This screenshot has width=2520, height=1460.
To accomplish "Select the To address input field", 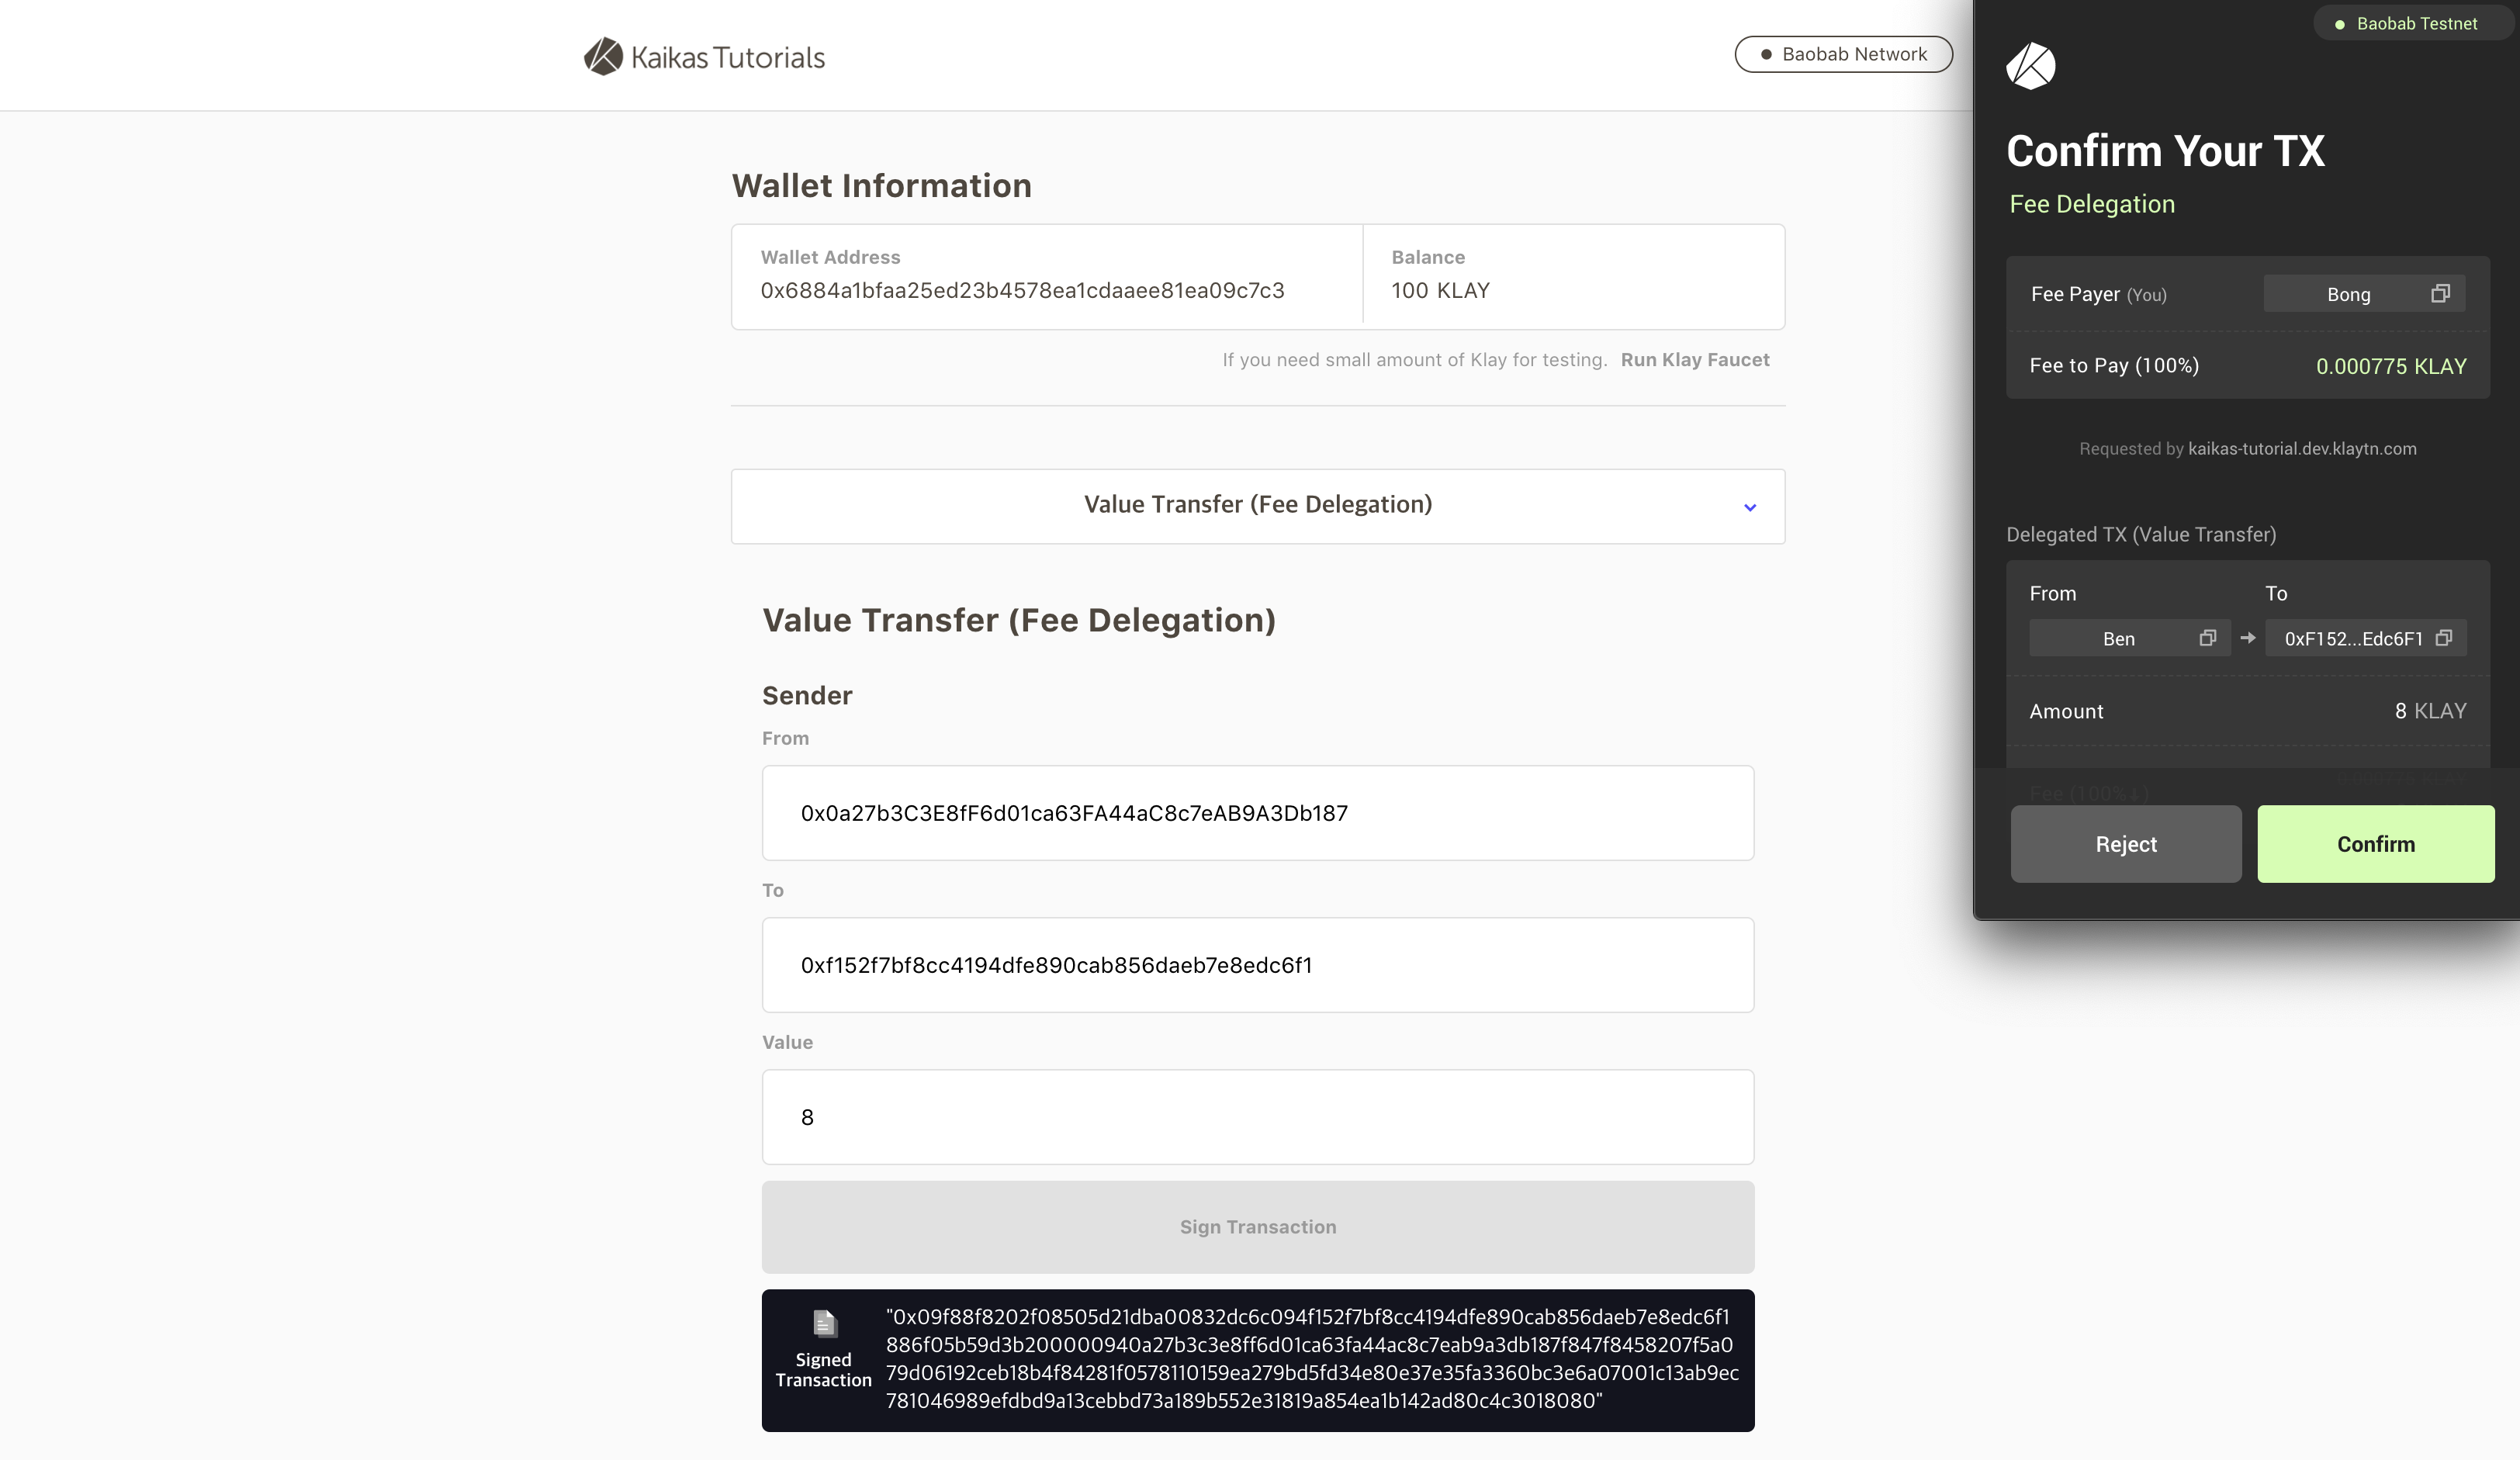I will [1258, 964].
